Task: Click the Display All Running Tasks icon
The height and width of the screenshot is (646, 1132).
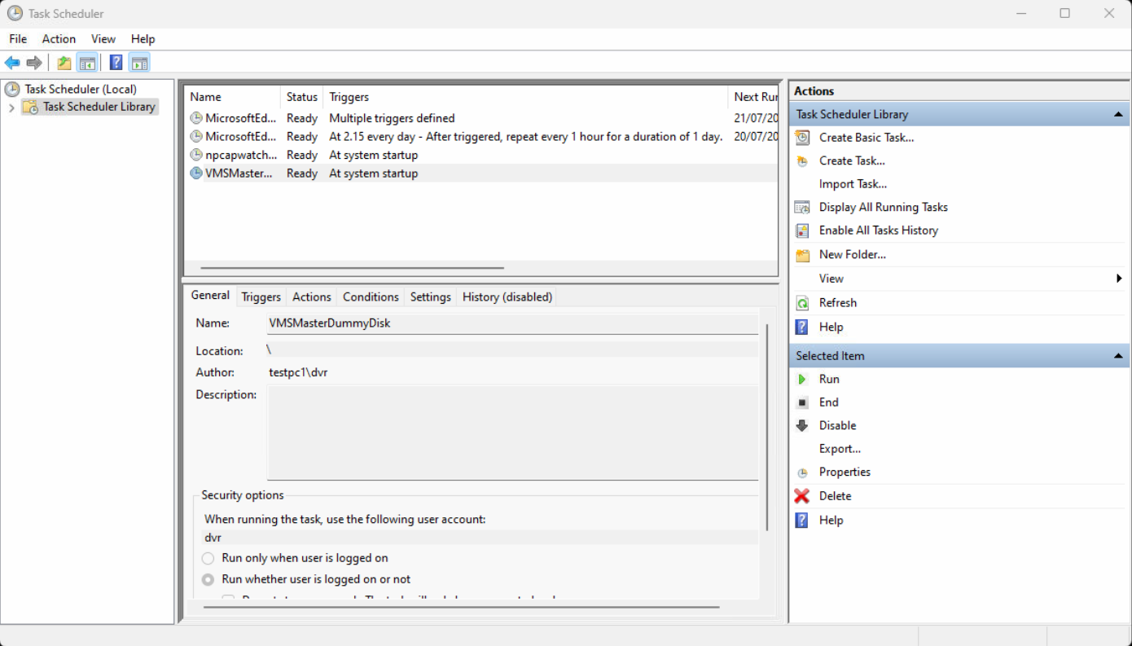Action: point(801,207)
